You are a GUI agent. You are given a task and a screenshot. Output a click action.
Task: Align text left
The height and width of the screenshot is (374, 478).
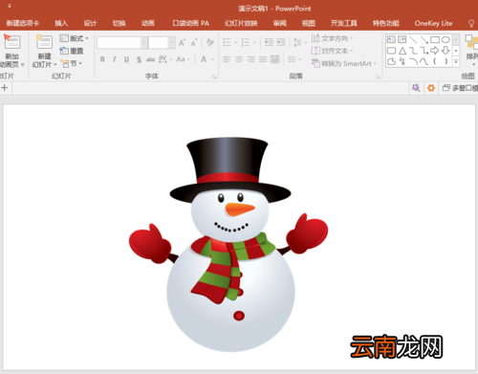227,59
